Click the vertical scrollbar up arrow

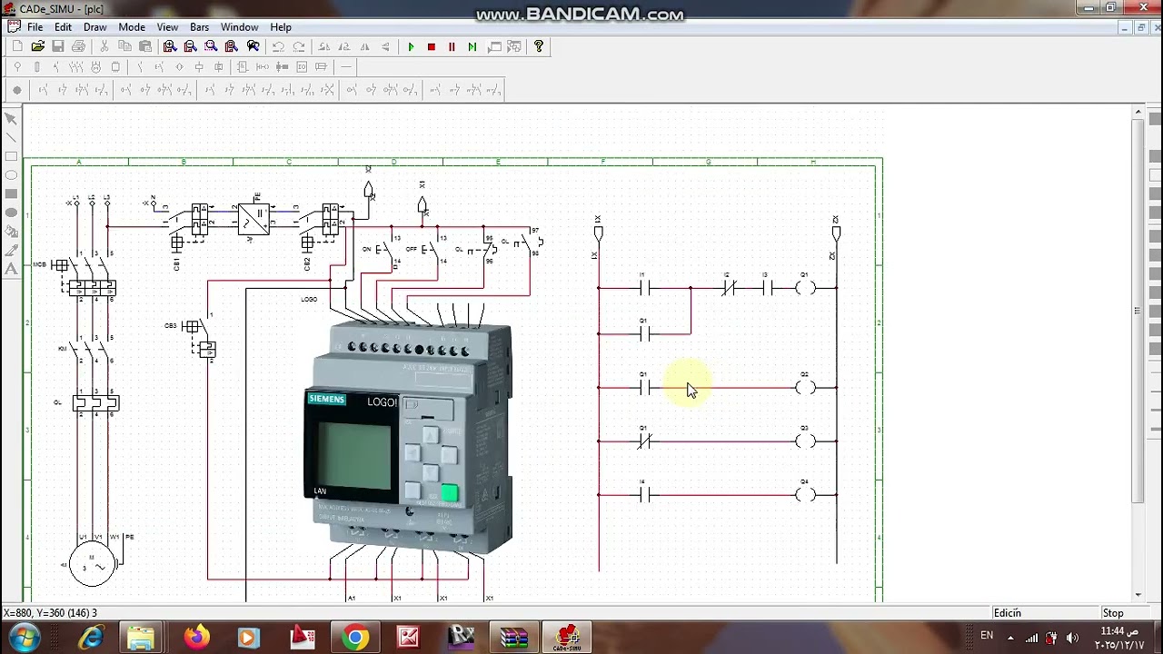coord(1138,113)
